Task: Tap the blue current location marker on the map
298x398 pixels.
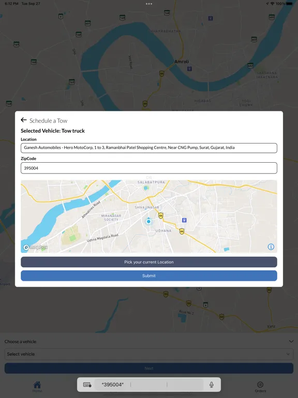Action: (x=148, y=221)
